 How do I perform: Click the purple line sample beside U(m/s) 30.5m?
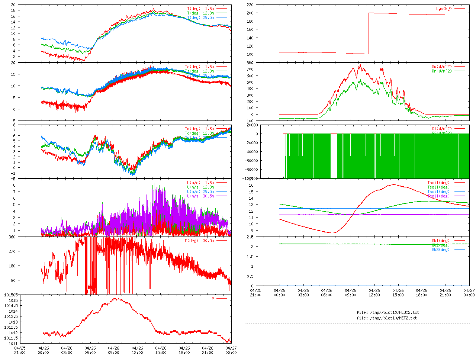[x=222, y=196]
